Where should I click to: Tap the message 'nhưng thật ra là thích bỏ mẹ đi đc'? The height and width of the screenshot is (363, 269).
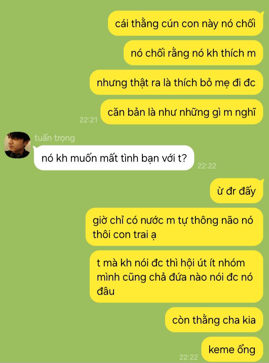click(x=176, y=82)
